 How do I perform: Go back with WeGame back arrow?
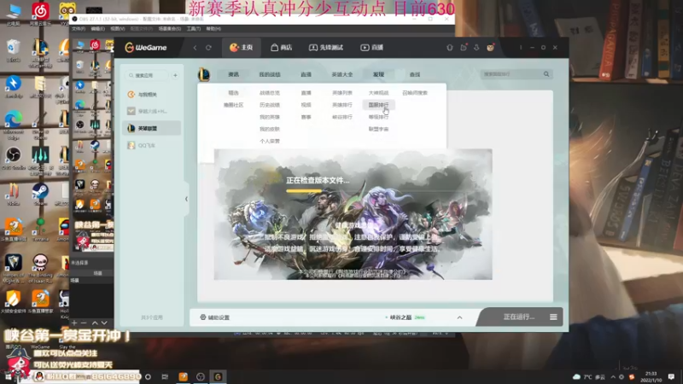(x=196, y=48)
